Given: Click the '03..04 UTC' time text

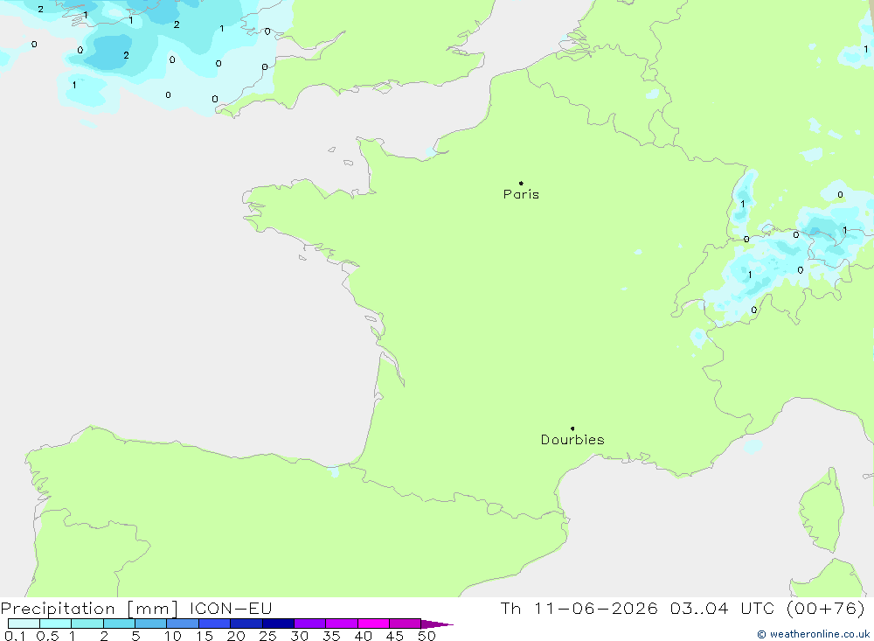Looking at the screenshot, I should (x=723, y=608).
